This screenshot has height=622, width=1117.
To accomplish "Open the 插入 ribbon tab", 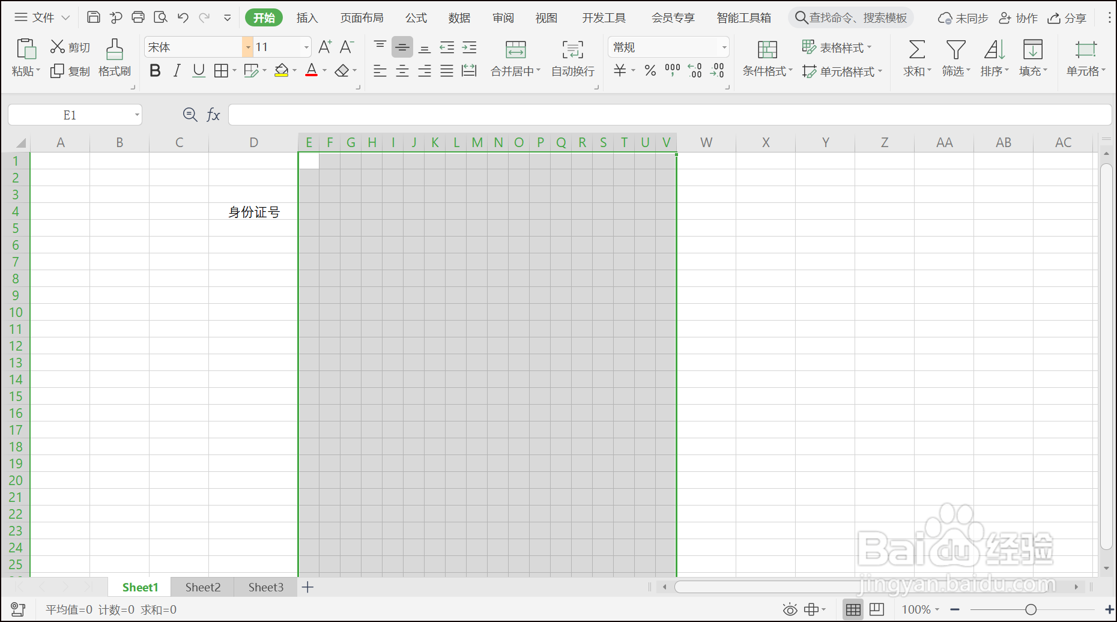I will tap(307, 17).
